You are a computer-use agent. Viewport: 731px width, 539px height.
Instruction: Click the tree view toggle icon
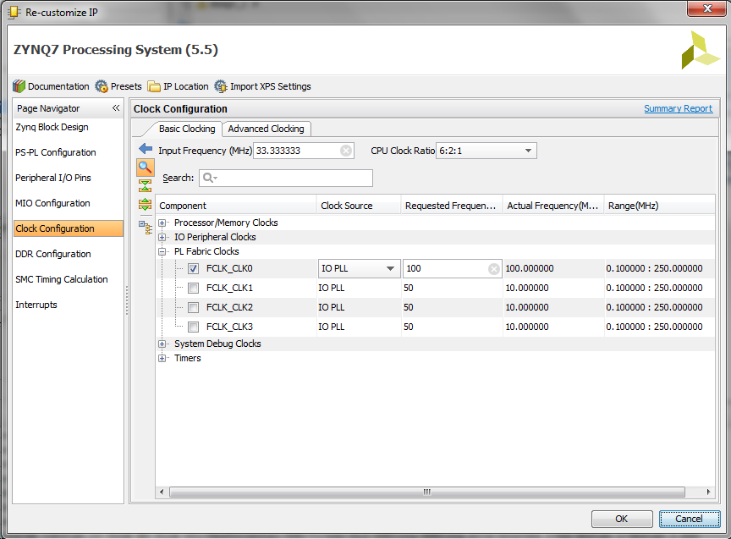146,227
